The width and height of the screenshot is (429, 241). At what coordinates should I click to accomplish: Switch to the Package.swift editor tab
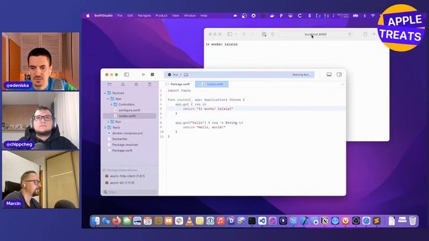(x=178, y=84)
